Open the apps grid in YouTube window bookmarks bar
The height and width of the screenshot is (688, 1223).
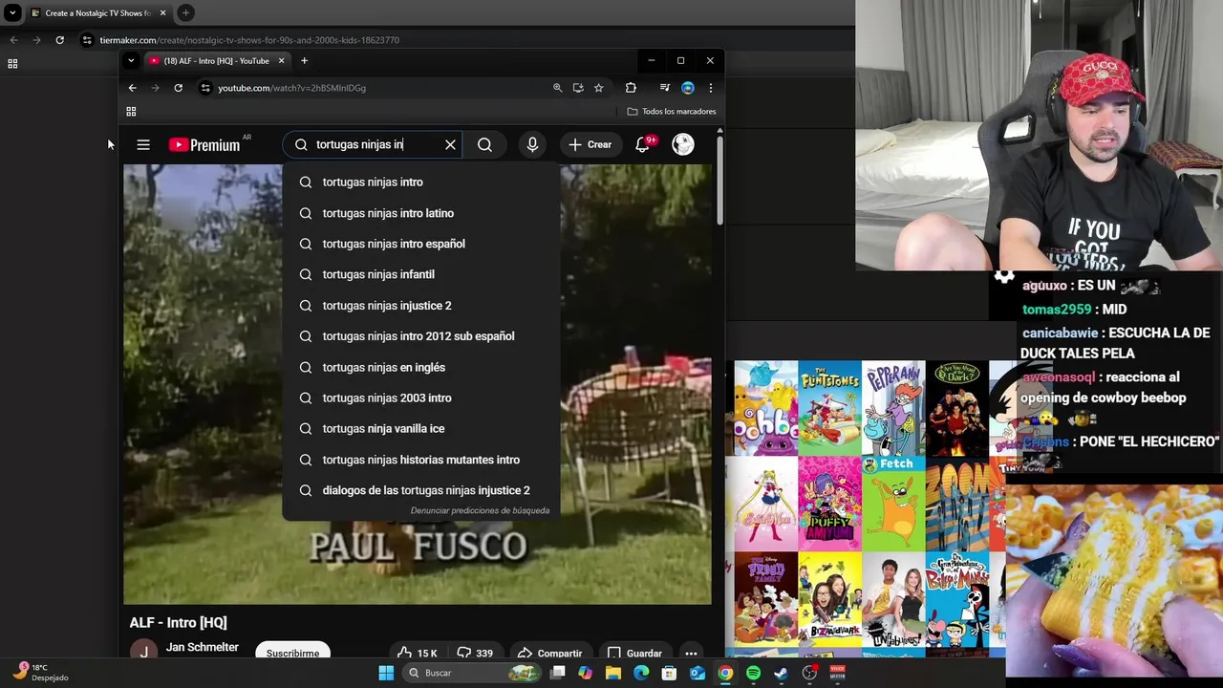(131, 112)
